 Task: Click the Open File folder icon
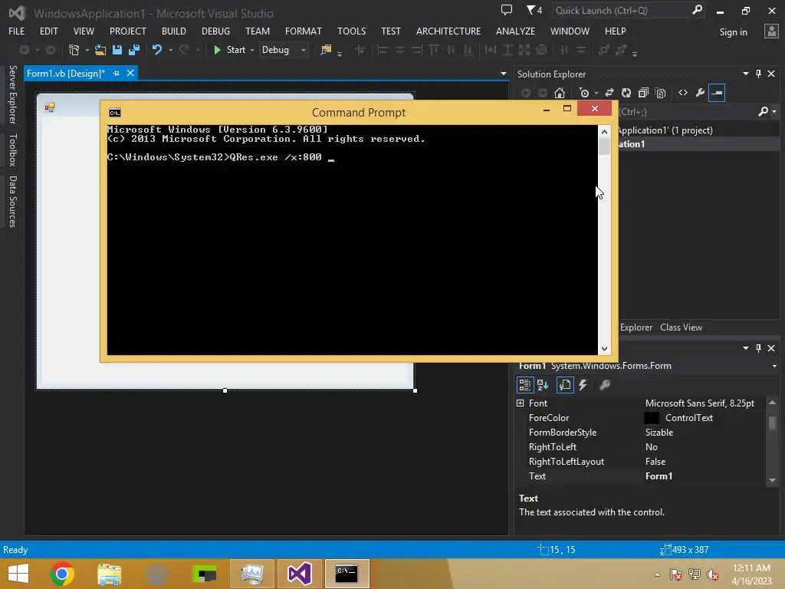point(100,50)
